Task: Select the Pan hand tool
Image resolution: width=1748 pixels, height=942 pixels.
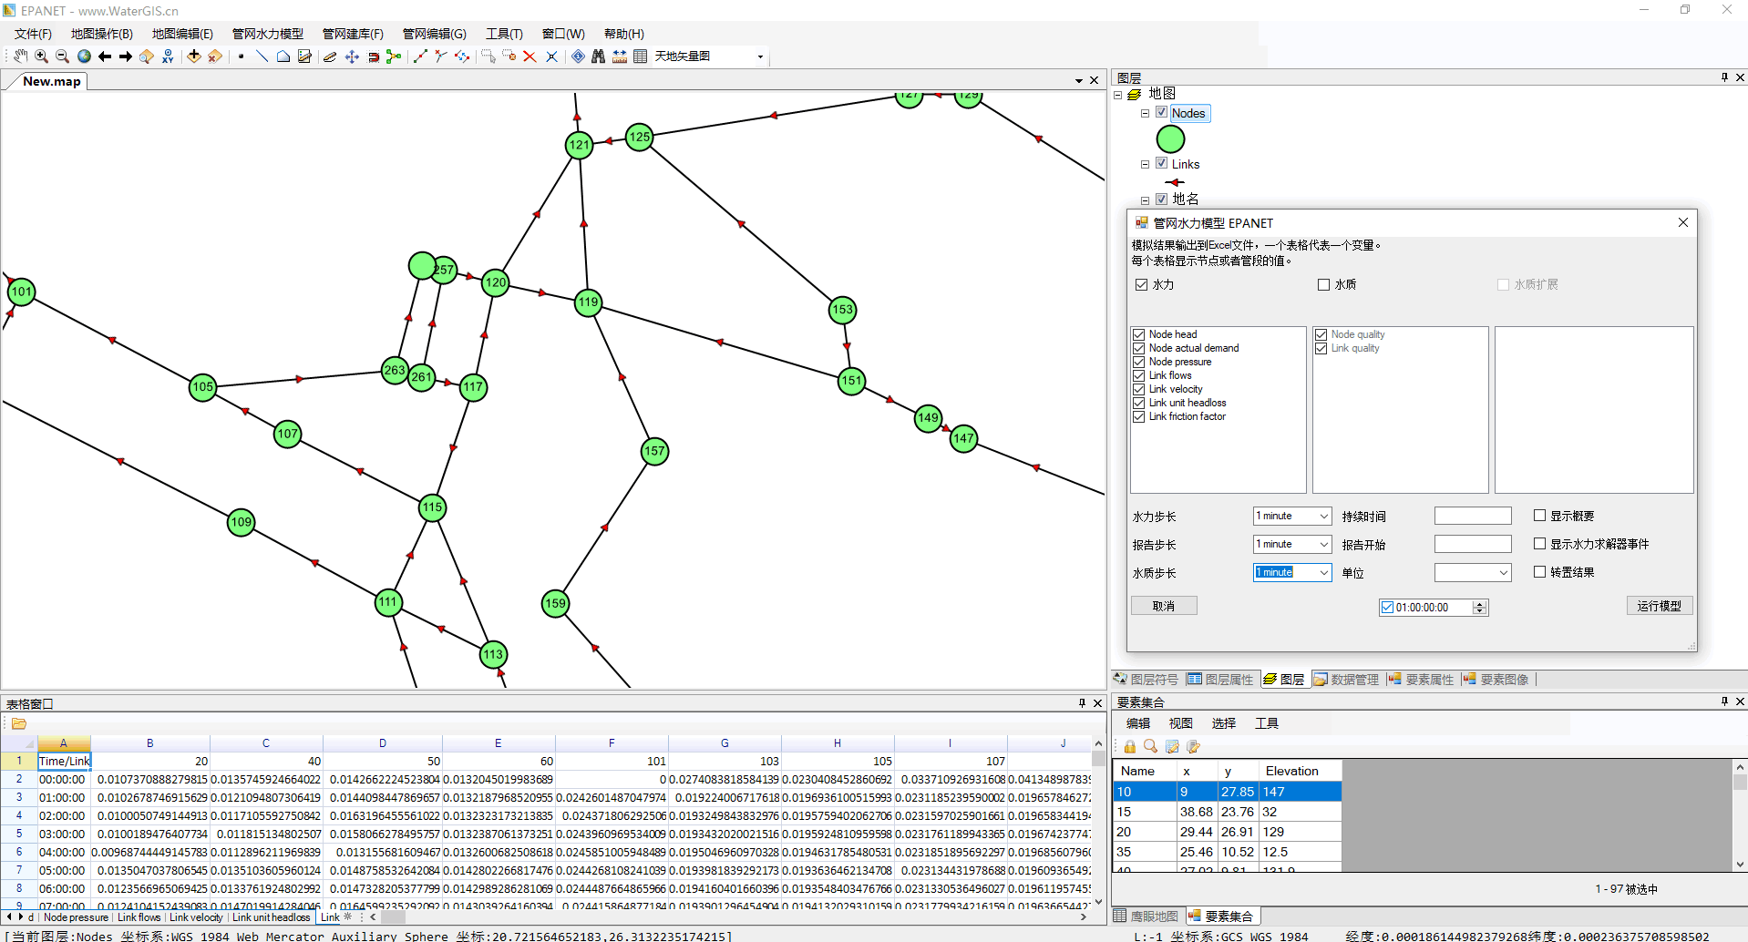Action: point(20,56)
